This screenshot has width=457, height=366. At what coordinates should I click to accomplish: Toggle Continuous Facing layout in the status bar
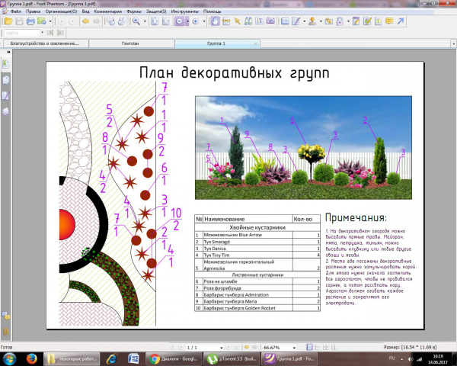(x=334, y=348)
